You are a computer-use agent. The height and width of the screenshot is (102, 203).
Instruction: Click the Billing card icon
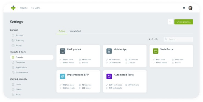[x=13, y=45]
